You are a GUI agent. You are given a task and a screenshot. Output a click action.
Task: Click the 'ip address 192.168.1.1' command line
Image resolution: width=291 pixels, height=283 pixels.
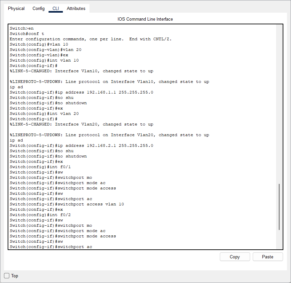coord(81,92)
